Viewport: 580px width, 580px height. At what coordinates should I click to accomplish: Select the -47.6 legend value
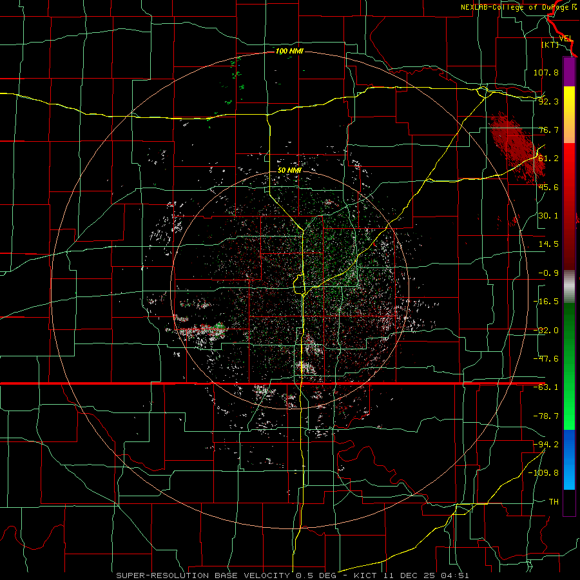(x=546, y=359)
